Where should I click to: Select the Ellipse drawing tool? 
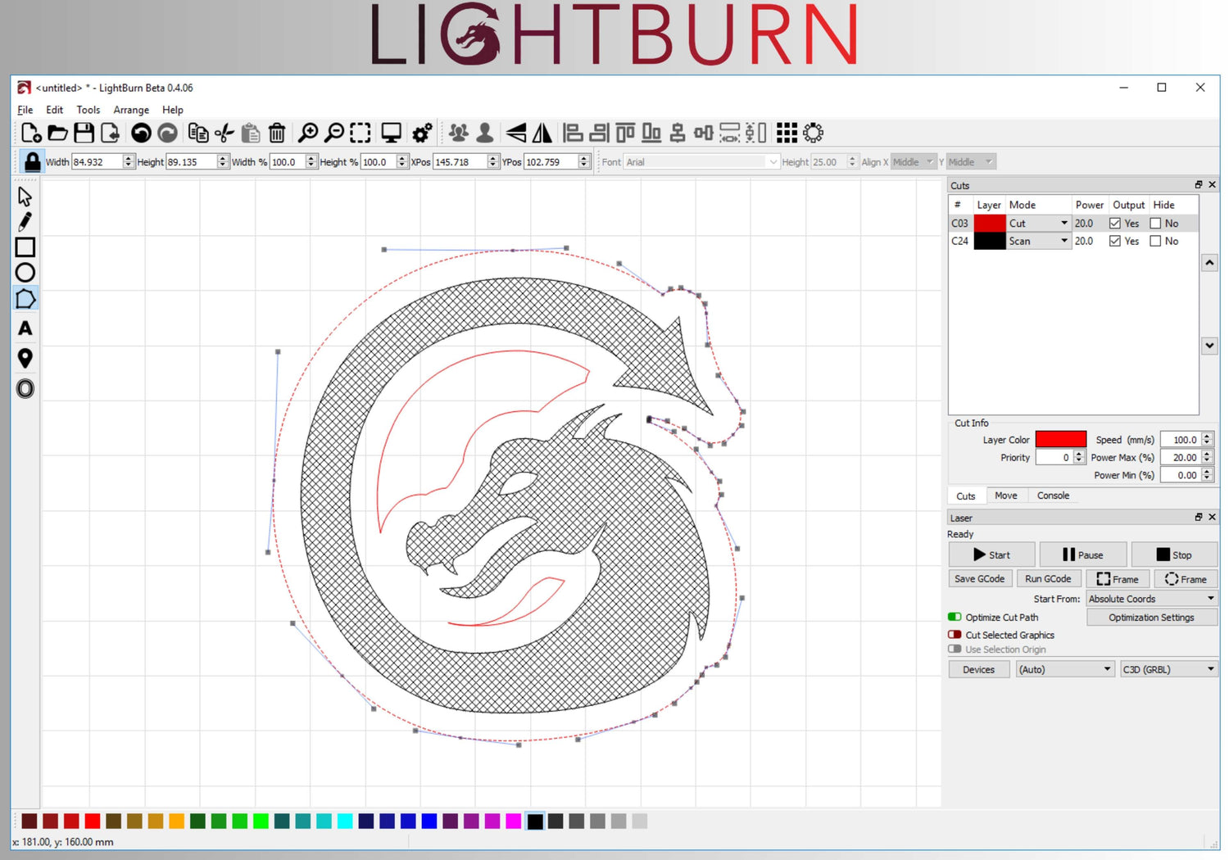point(25,273)
